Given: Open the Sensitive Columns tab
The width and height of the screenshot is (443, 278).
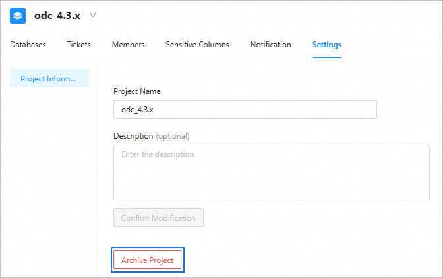Looking at the screenshot, I should pos(197,45).
